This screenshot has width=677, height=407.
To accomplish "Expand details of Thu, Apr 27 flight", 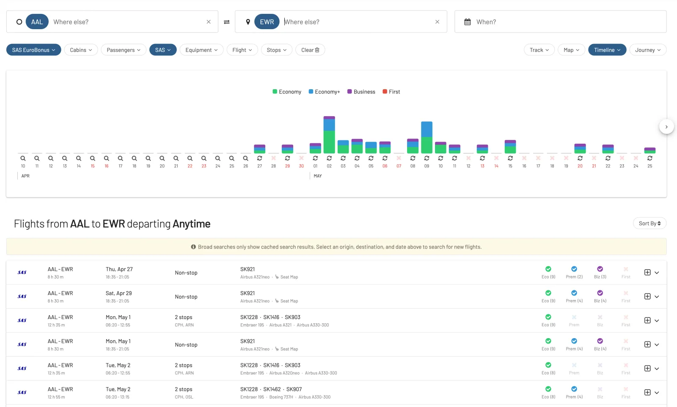I will [x=657, y=273].
